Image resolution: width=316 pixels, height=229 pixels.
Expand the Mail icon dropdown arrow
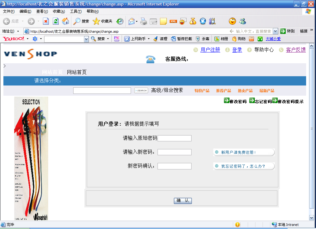click(137, 21)
